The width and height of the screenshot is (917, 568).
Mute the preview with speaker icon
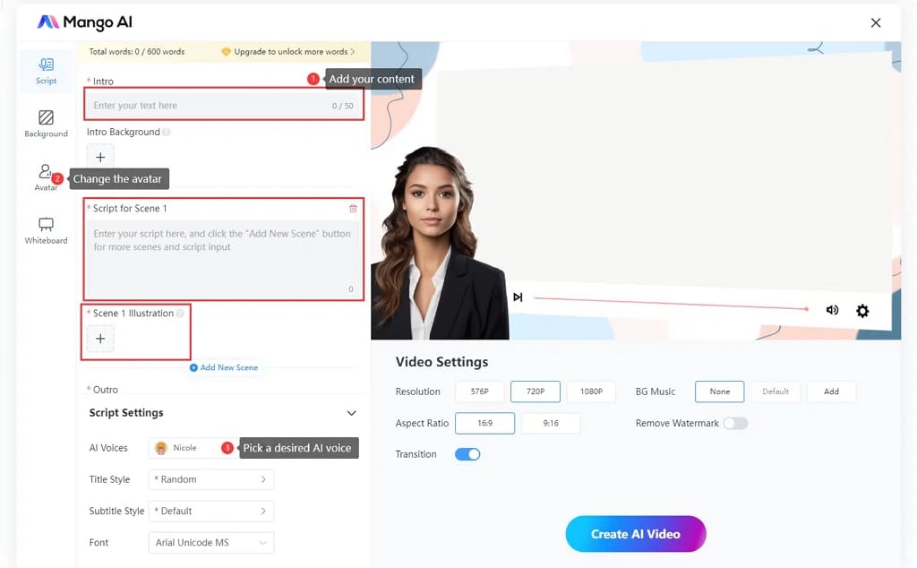coord(832,310)
